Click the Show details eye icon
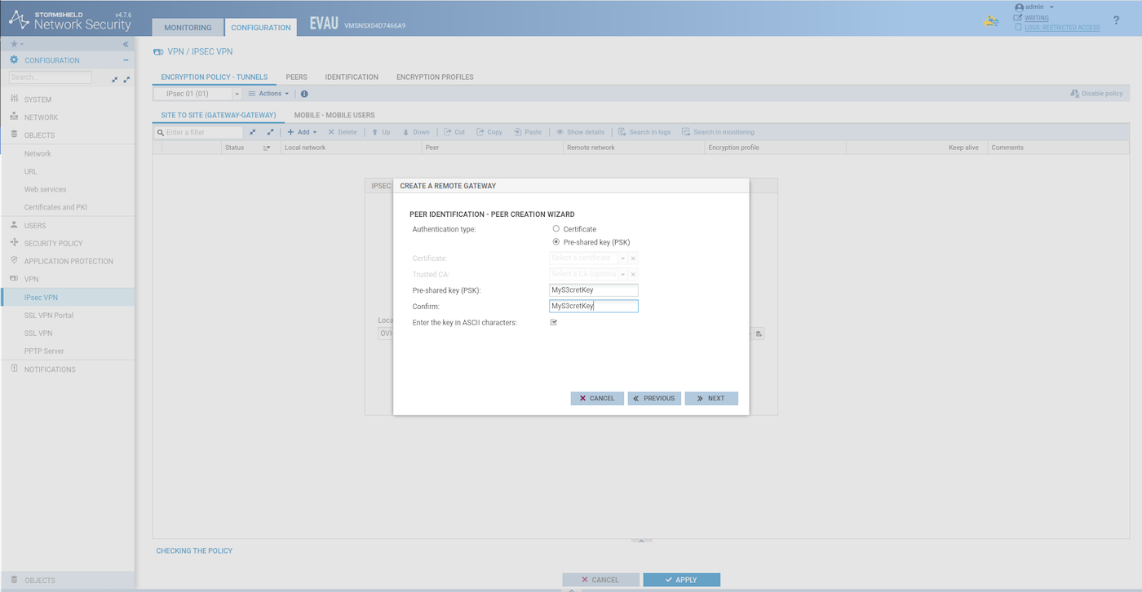The image size is (1142, 592). [560, 132]
